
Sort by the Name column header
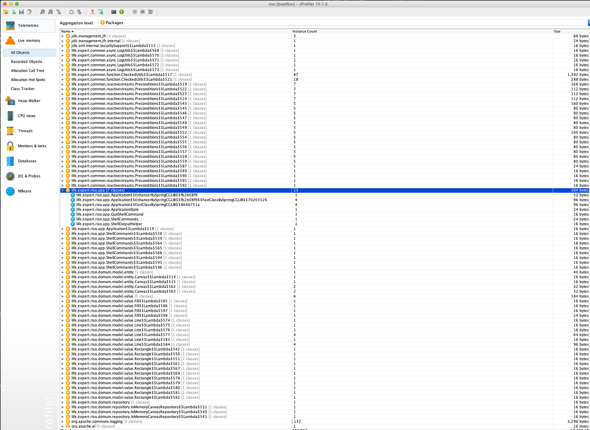point(176,31)
